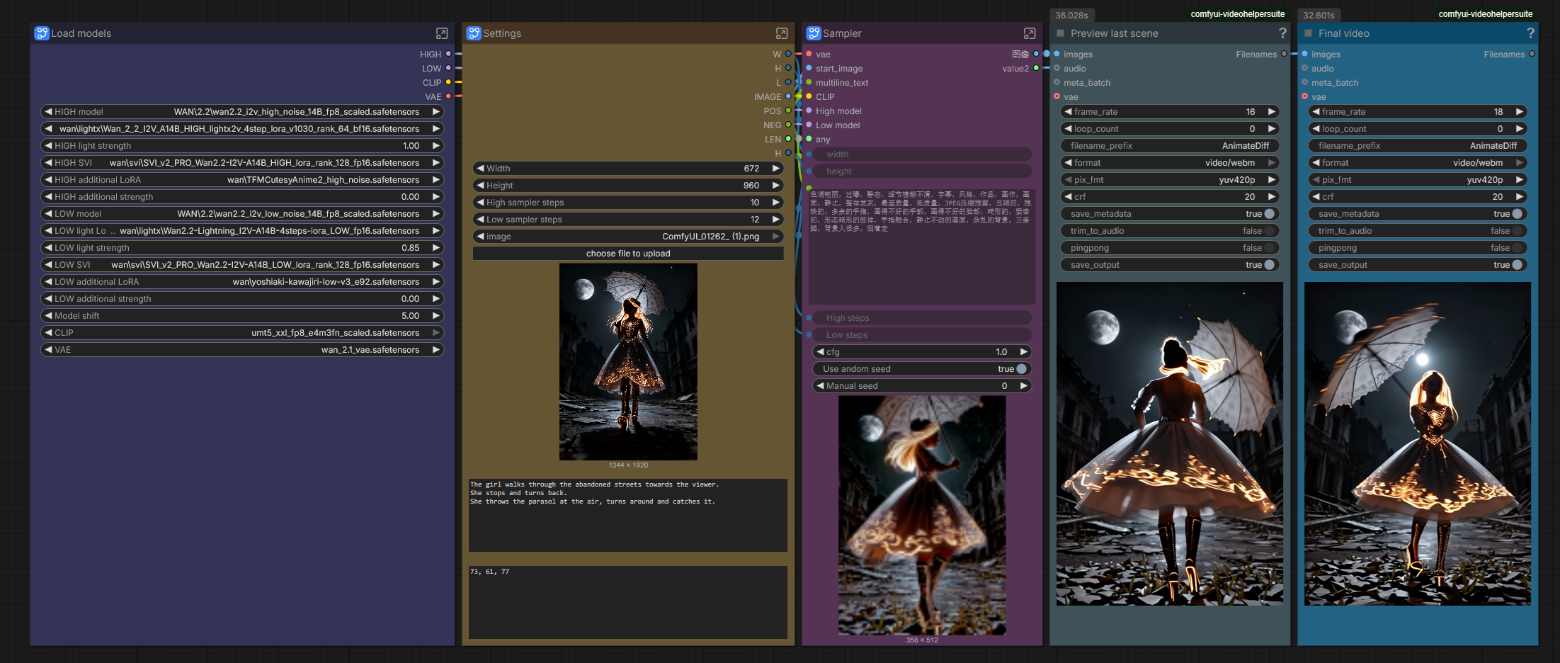Click the HIGH light strength slider field

point(242,146)
